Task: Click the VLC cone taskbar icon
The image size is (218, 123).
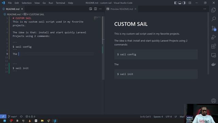Action: [x=30, y=121]
